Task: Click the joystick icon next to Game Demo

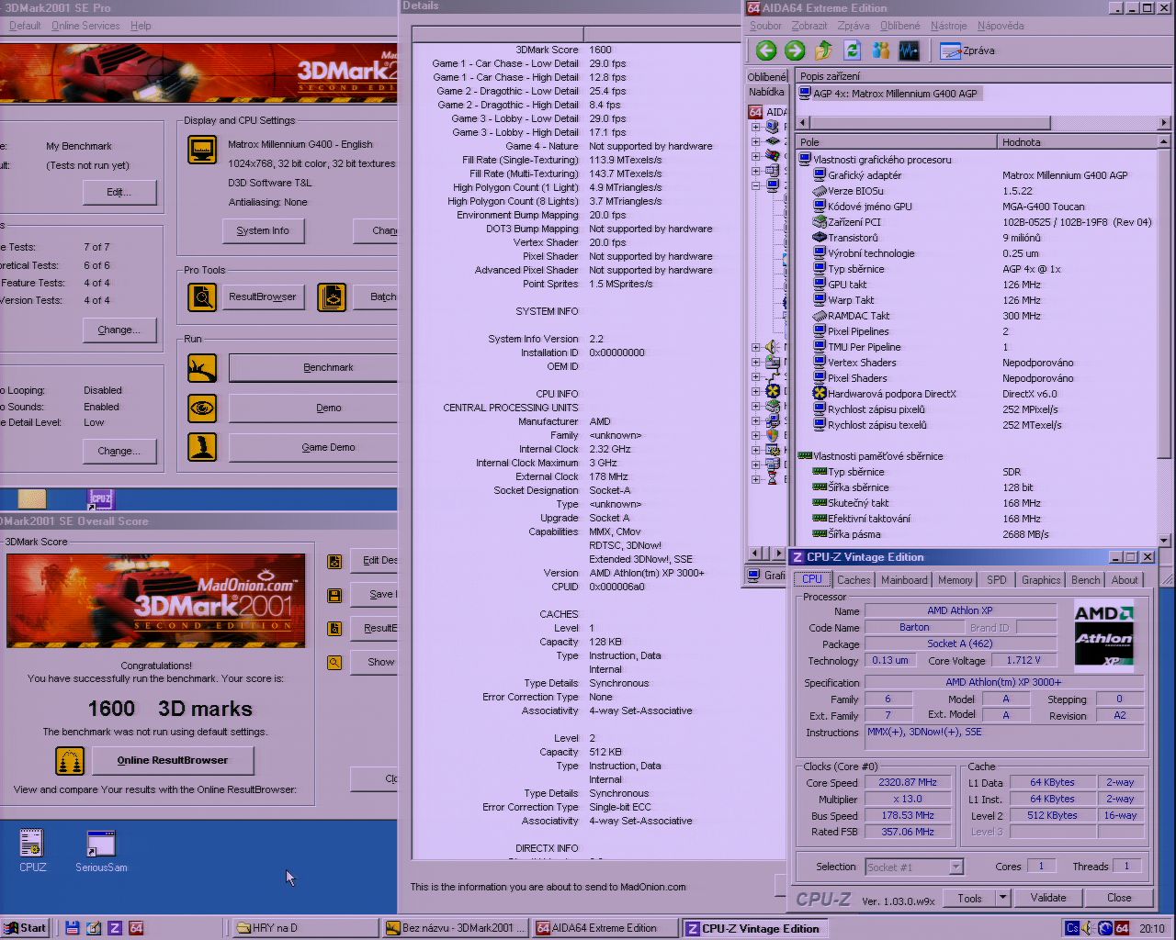Action: click(202, 447)
